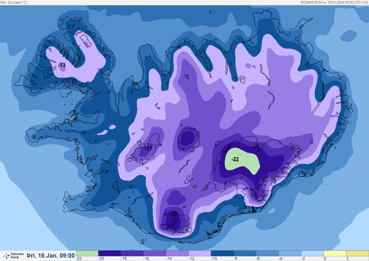
Task: Pick the dark blue legend swatch above -10
Action: tap(223, 253)
